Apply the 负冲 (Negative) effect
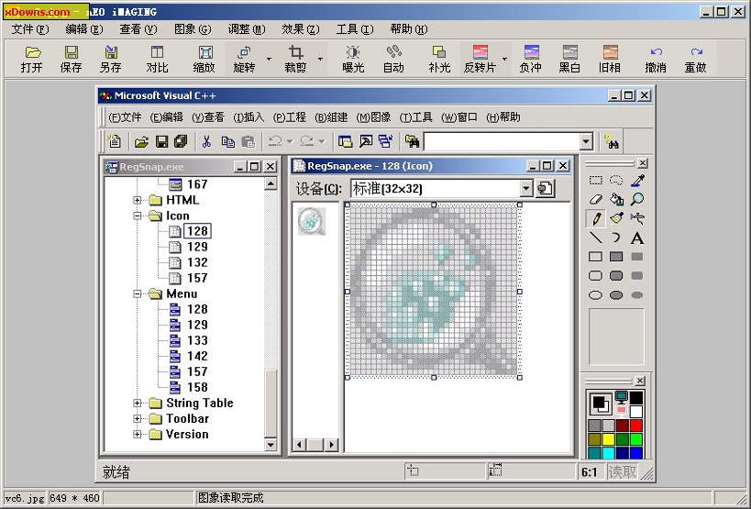 531,59
